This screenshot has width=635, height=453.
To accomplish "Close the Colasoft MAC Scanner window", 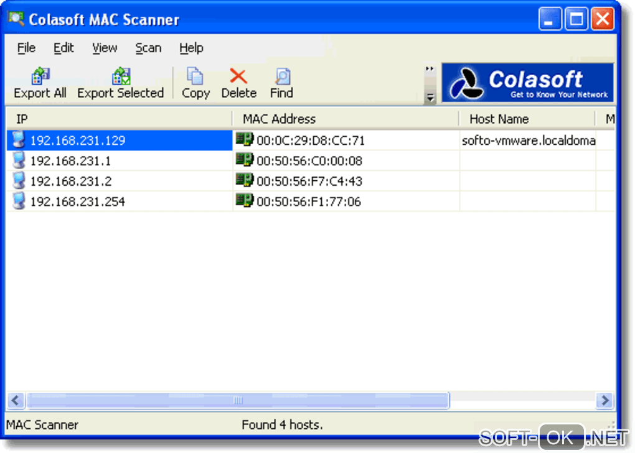I will [603, 19].
